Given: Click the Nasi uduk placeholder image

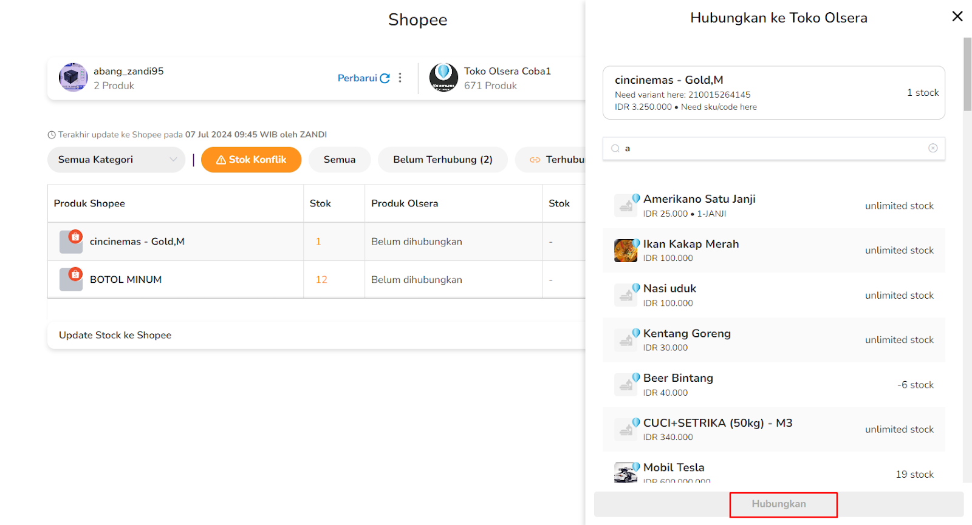Looking at the screenshot, I should pyautogui.click(x=626, y=295).
